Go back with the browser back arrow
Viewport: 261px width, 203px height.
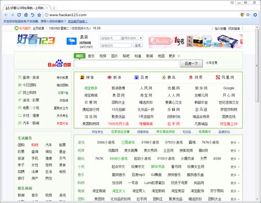6,15
